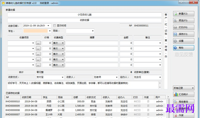
Task: Click the first row 价格 price field
Action: (x=47, y=43)
